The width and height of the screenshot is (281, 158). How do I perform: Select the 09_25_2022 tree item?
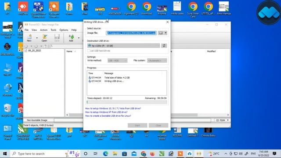[x=34, y=50]
